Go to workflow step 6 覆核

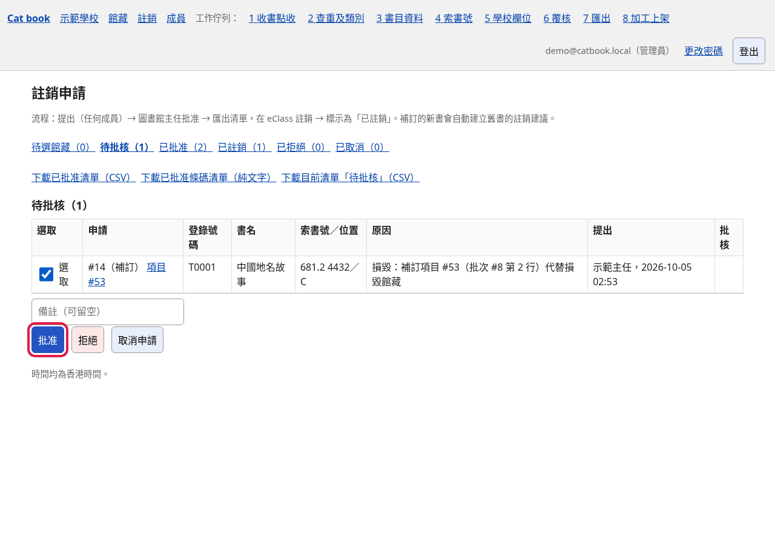click(x=557, y=18)
